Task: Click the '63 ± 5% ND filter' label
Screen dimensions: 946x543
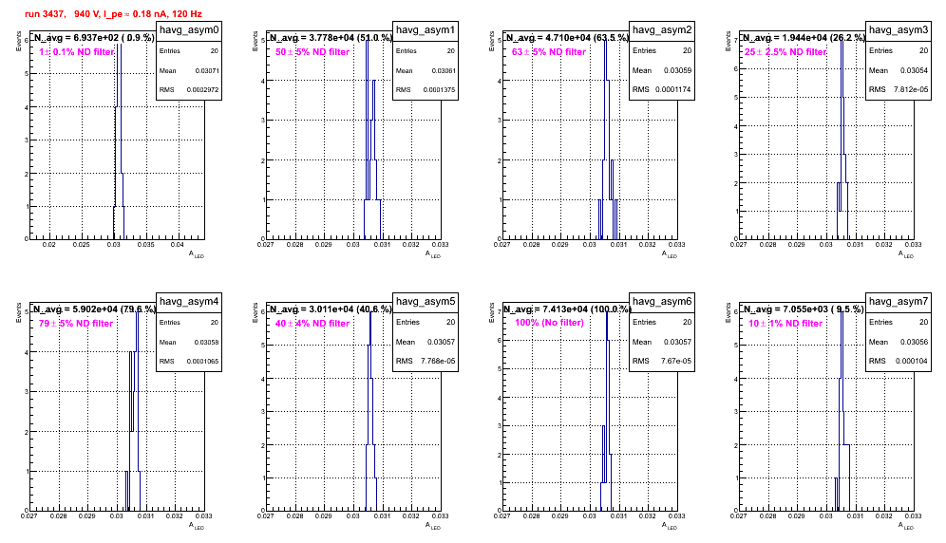Action: click(549, 52)
